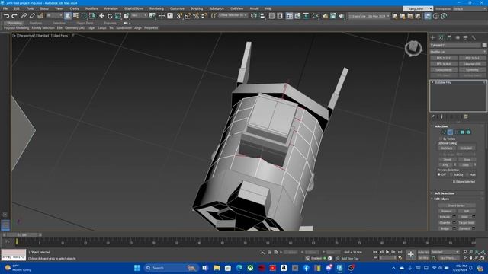The height and width of the screenshot is (274, 488).
Task: Toggle Backface culling button
Action: click(447, 148)
